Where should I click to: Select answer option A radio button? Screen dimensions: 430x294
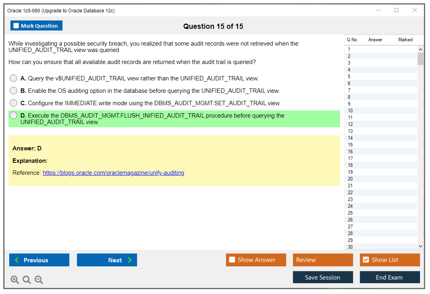(x=13, y=78)
